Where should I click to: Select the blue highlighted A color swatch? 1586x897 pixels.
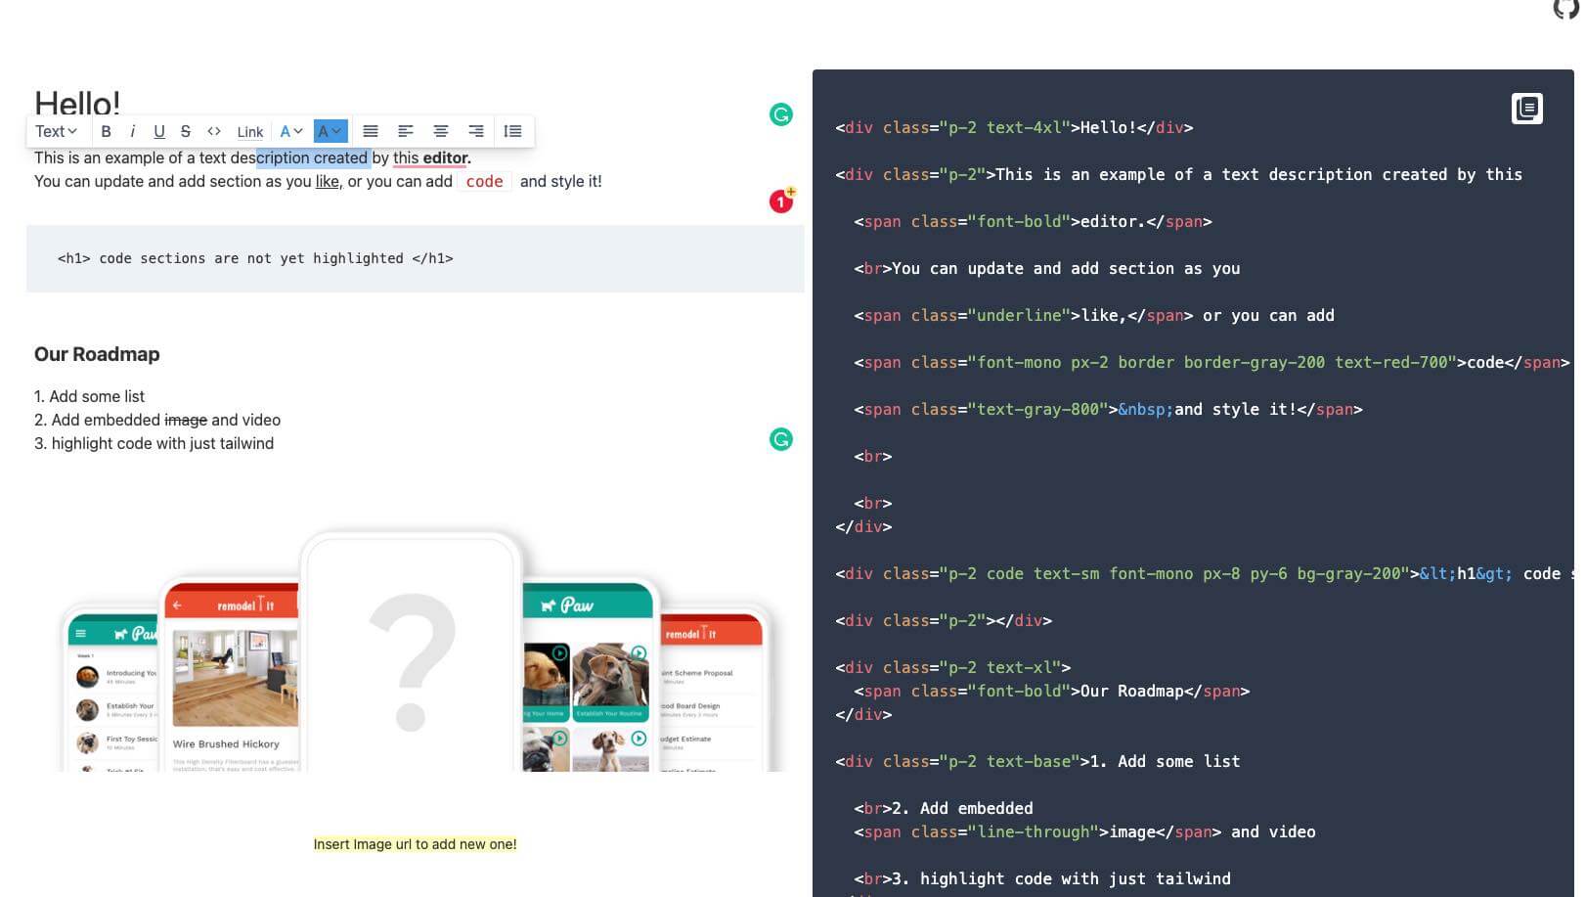click(x=326, y=130)
